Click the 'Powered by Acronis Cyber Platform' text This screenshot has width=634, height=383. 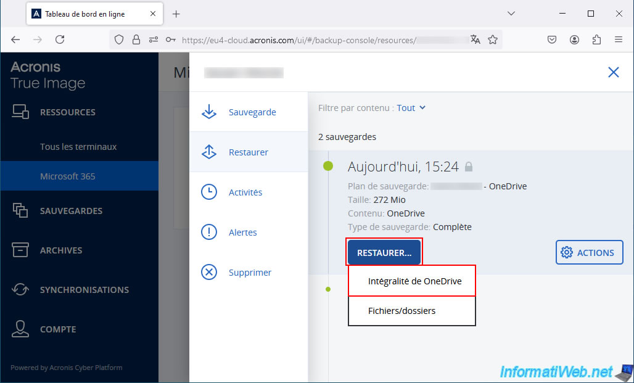coord(67,368)
